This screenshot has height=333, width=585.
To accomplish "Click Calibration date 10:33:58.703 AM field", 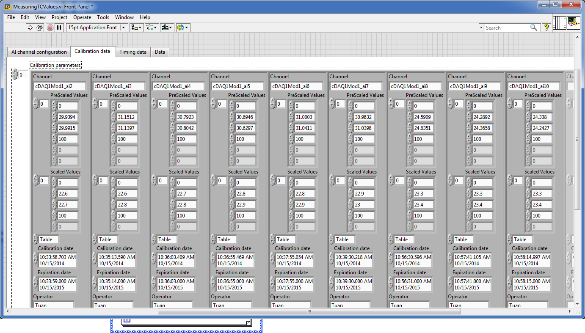I will tap(58, 260).
